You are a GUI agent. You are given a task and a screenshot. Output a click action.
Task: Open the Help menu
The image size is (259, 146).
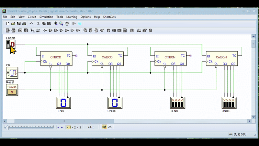coord(97,17)
